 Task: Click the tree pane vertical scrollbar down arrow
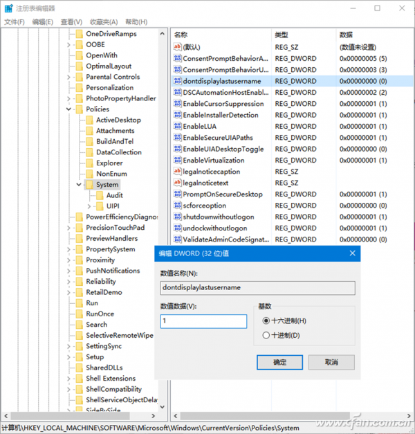pyautogui.click(x=163, y=407)
